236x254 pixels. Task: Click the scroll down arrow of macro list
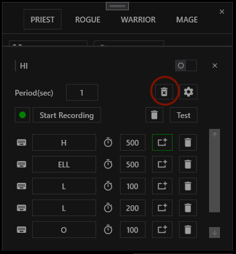point(215,232)
